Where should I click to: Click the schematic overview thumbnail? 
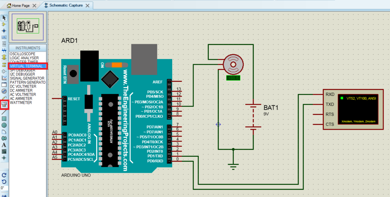(28, 27)
